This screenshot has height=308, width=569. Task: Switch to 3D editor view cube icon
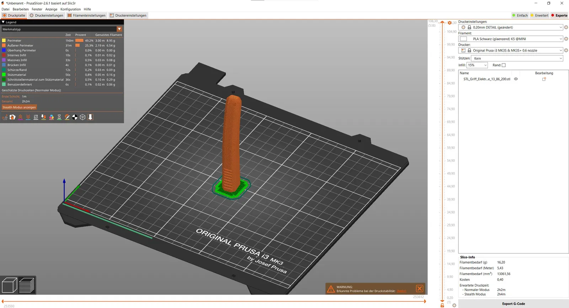tap(10, 285)
